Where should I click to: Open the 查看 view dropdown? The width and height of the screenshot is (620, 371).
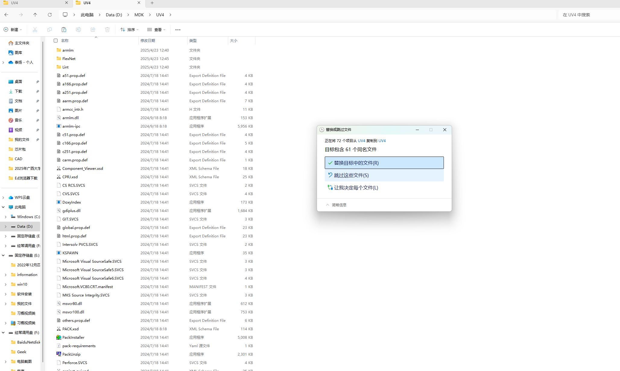[x=156, y=30]
